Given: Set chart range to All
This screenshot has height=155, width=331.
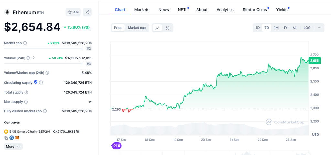Looking at the screenshot, I should coord(294,28).
